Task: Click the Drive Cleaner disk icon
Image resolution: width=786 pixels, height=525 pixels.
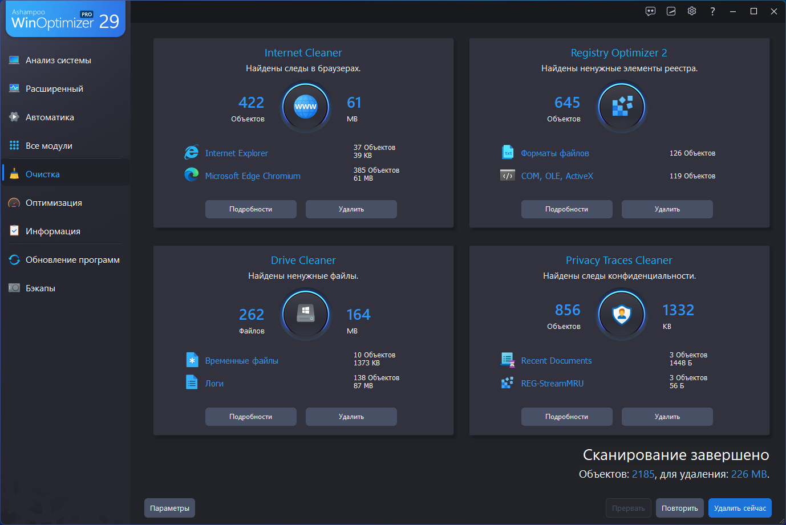Action: coord(306,314)
